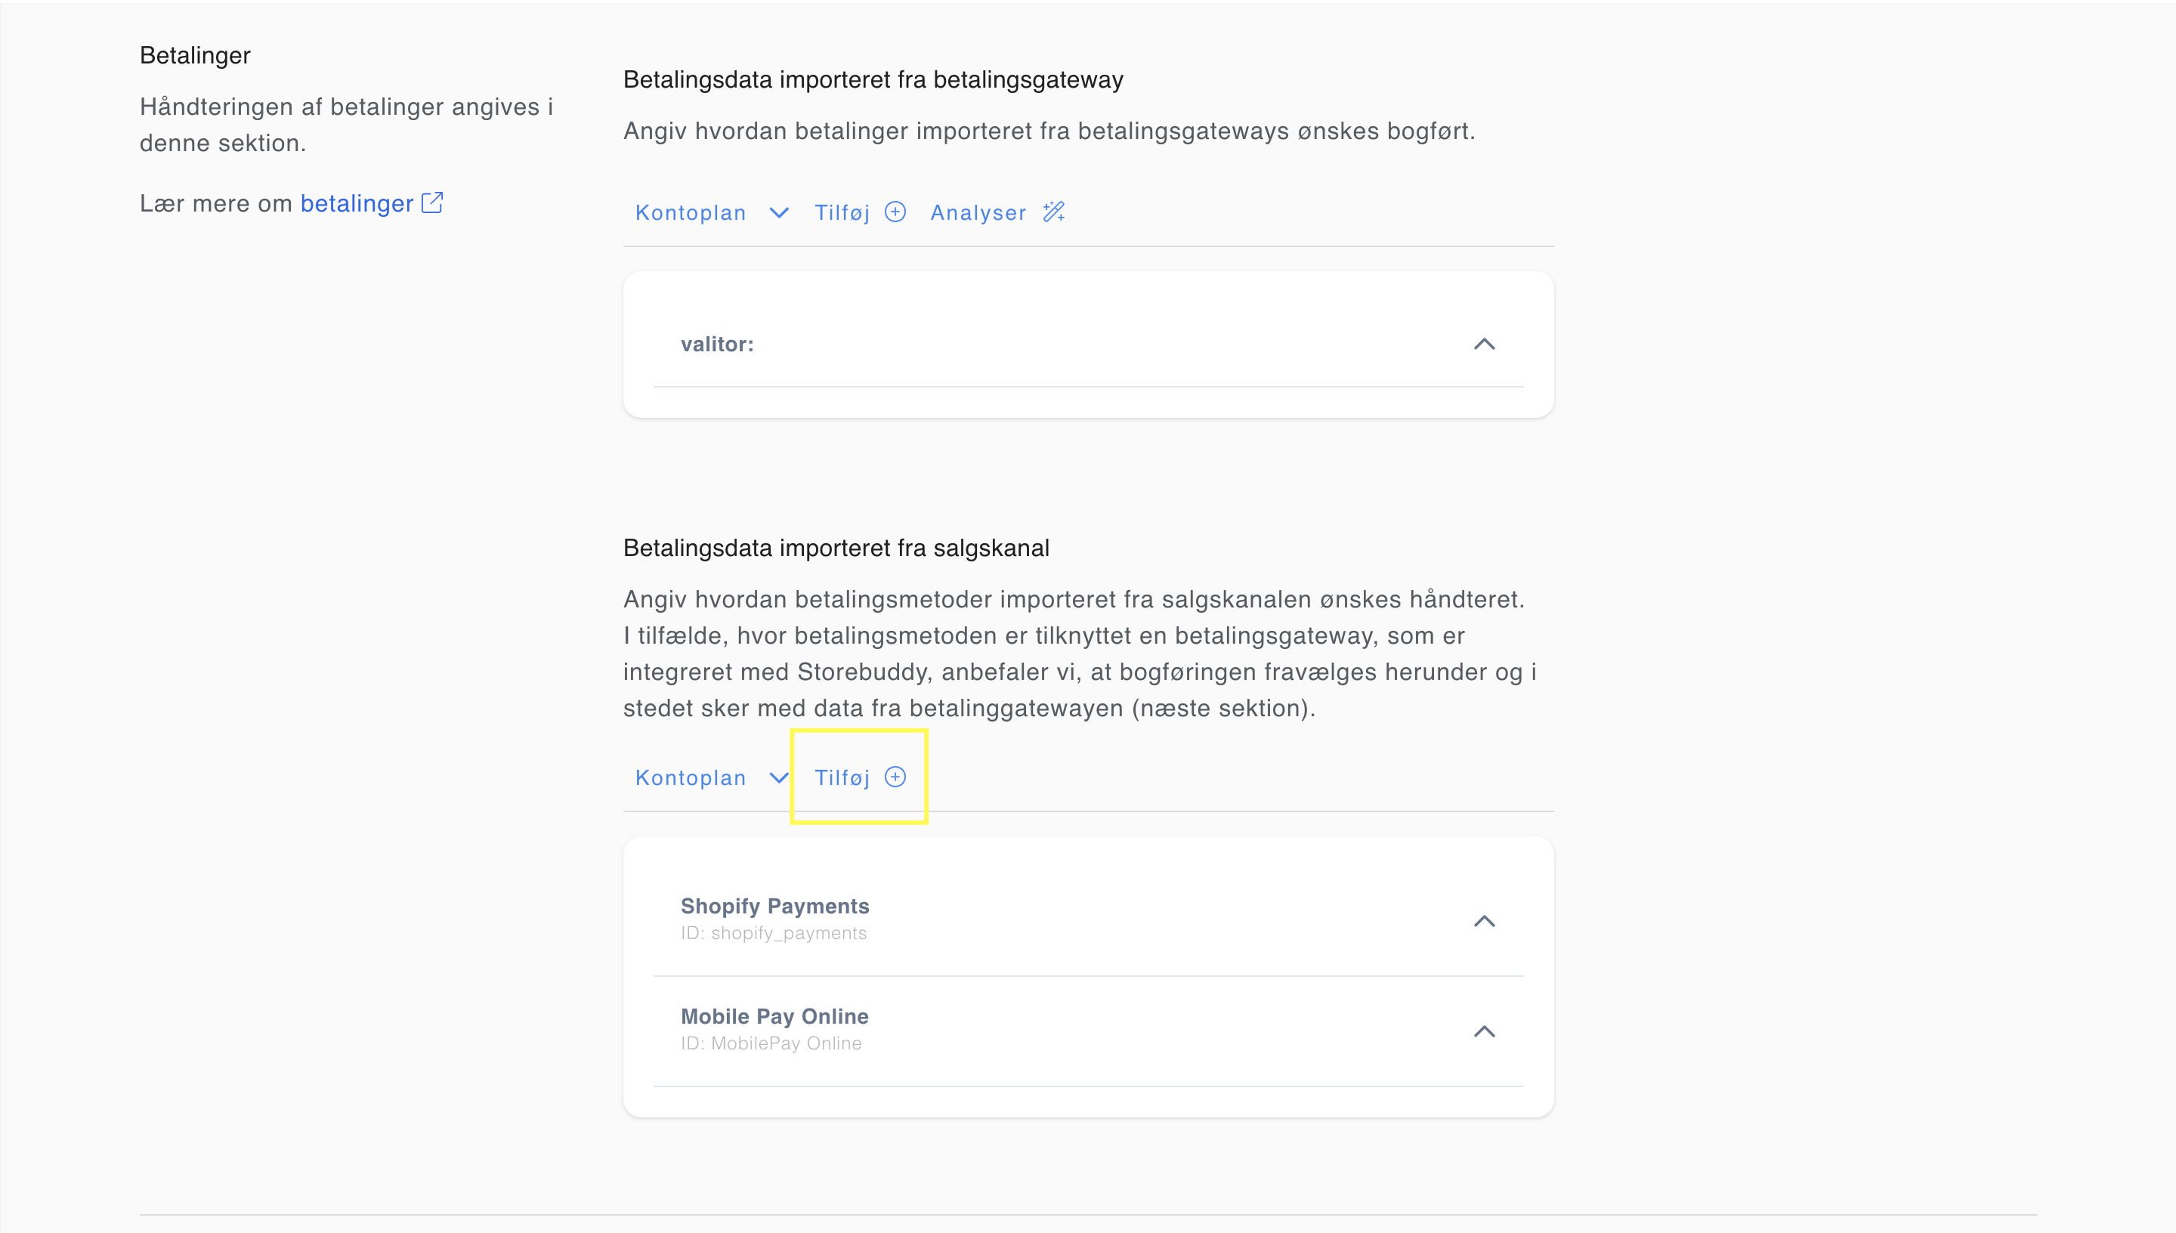The image size is (2176, 1233).
Task: Click the 'valitor:' label
Action: 717,344
